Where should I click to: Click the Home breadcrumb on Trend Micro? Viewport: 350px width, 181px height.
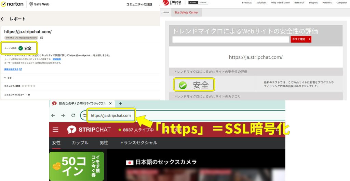click(166, 13)
